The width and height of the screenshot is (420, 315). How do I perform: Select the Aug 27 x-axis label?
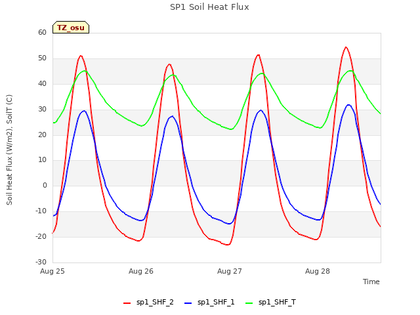click(x=230, y=271)
